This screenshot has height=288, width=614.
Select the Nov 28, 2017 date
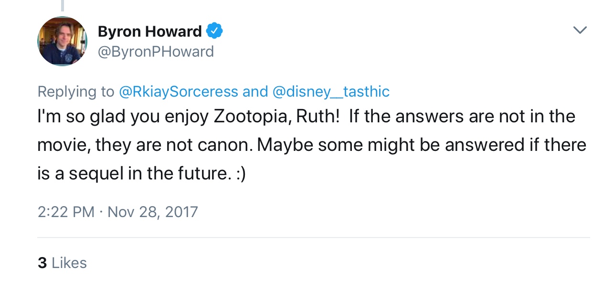pos(153,211)
